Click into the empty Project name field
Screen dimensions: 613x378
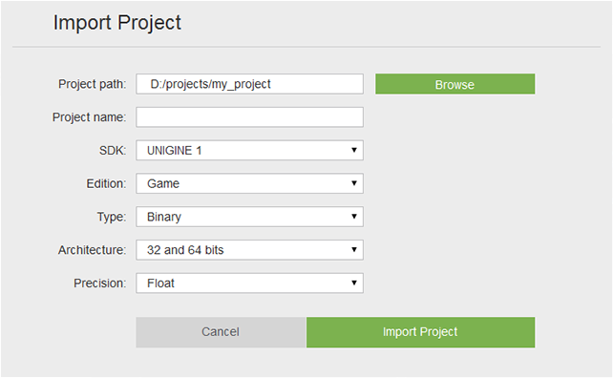click(249, 117)
